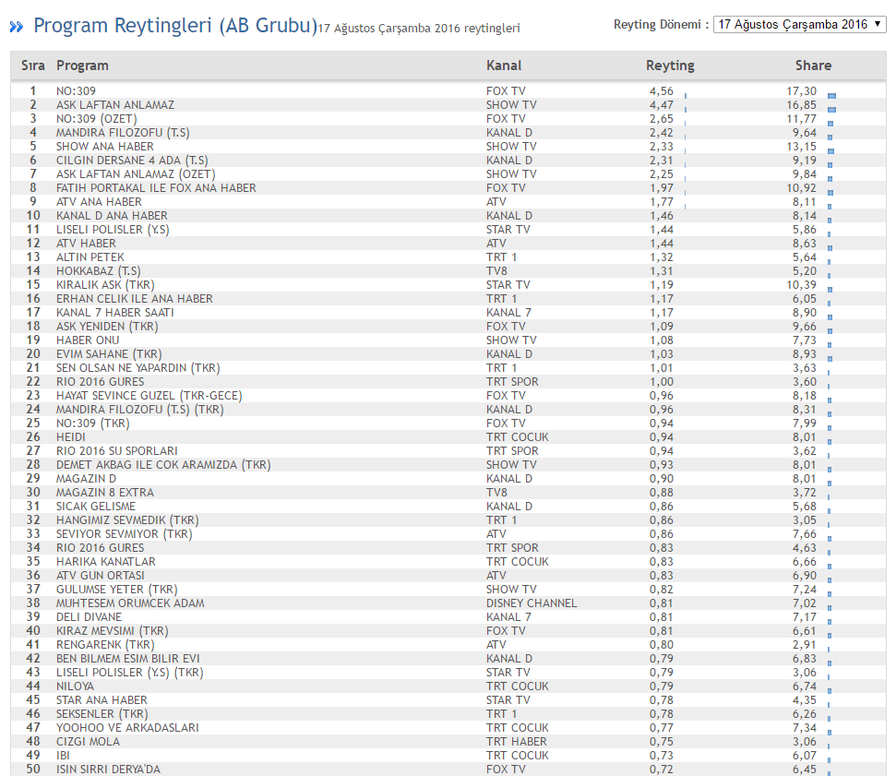
Task: Click DEMET AKBAG ILE COK ARAMIZDA (TKR)
Action: 163,464
